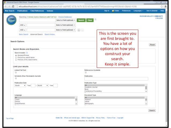The width and height of the screenshot is (171, 128).
Task: Click the browser back arrow
Action: [x=6, y=6]
